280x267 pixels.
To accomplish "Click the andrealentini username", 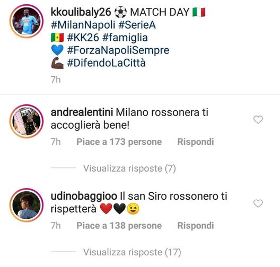I will point(82,112).
